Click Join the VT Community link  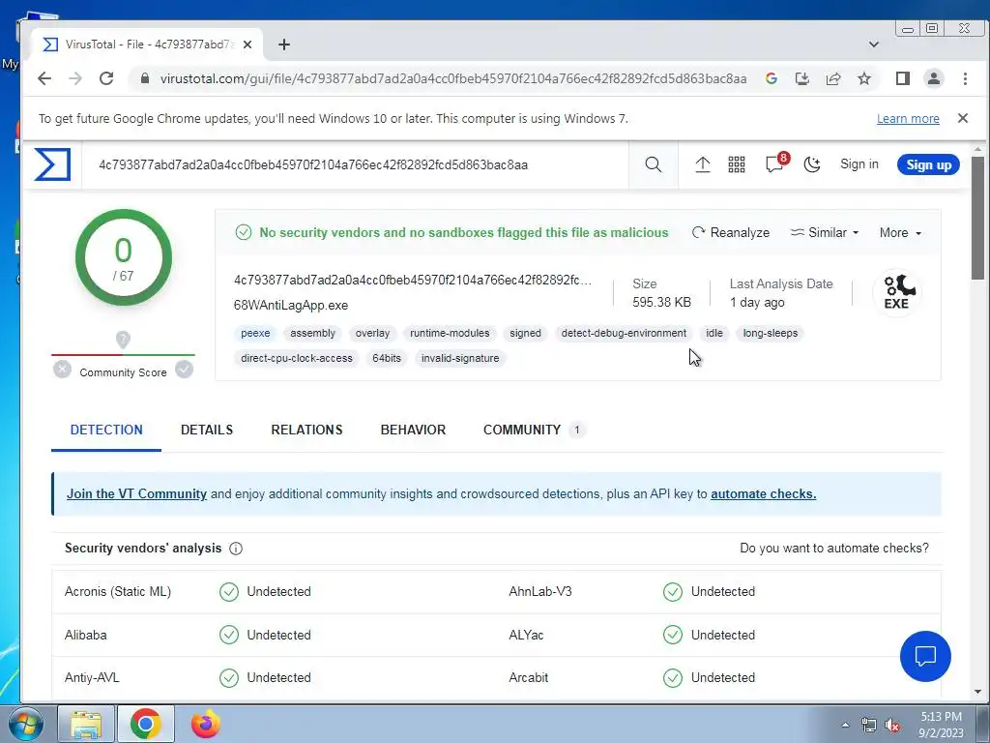click(136, 494)
